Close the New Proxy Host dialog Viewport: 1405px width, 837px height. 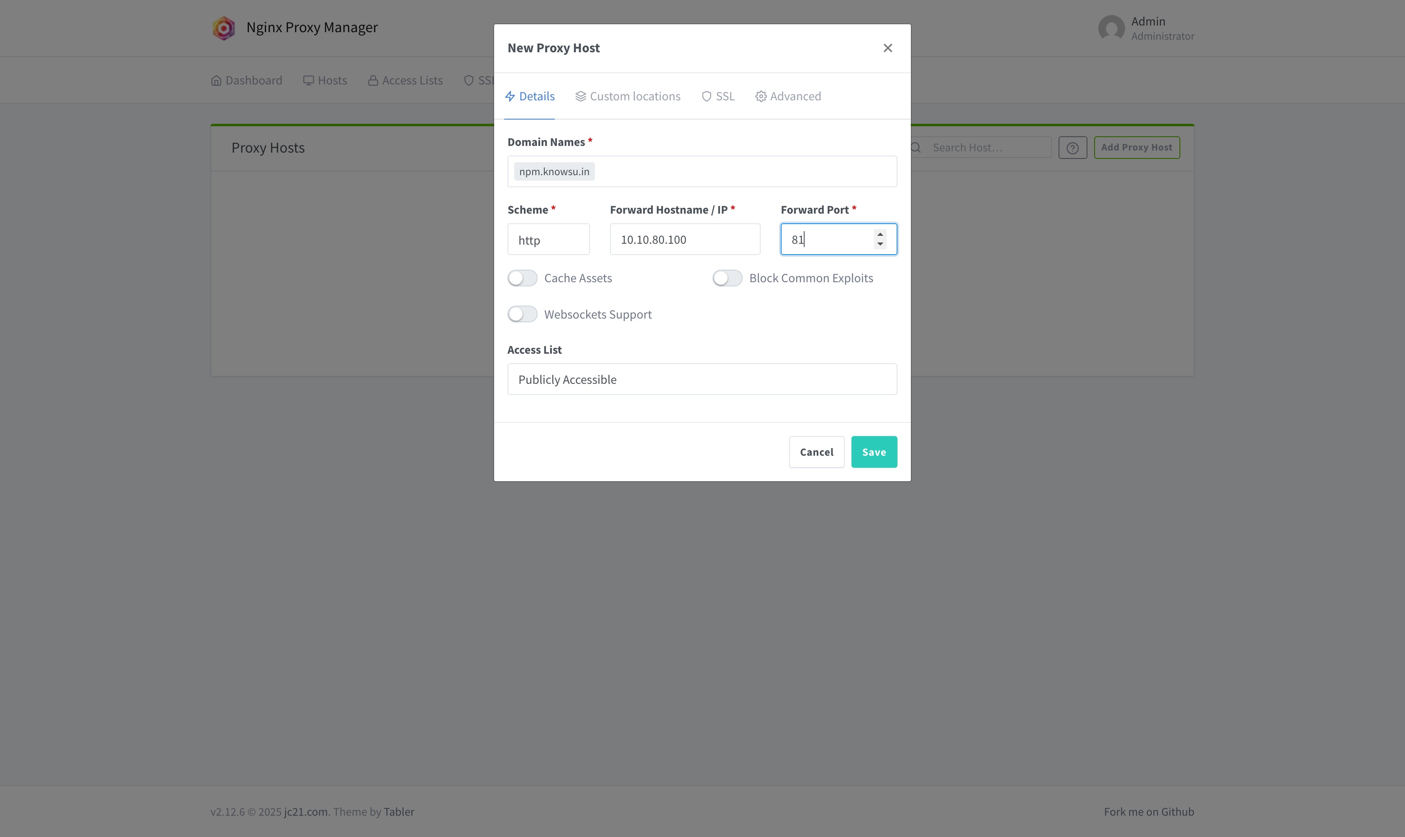click(887, 48)
